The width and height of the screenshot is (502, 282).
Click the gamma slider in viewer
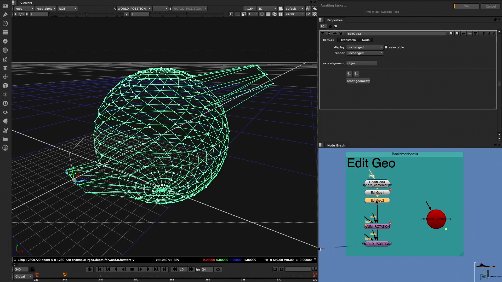click(x=187, y=14)
